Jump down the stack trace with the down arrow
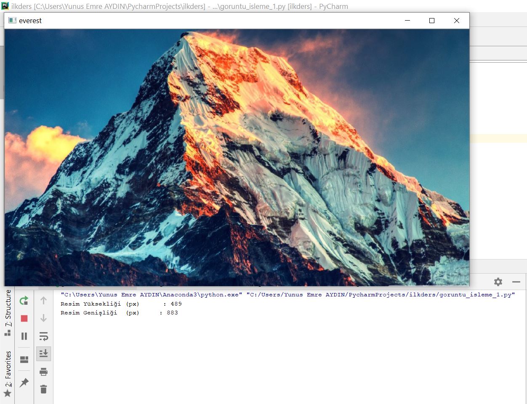The width and height of the screenshot is (527, 404). tap(43, 318)
